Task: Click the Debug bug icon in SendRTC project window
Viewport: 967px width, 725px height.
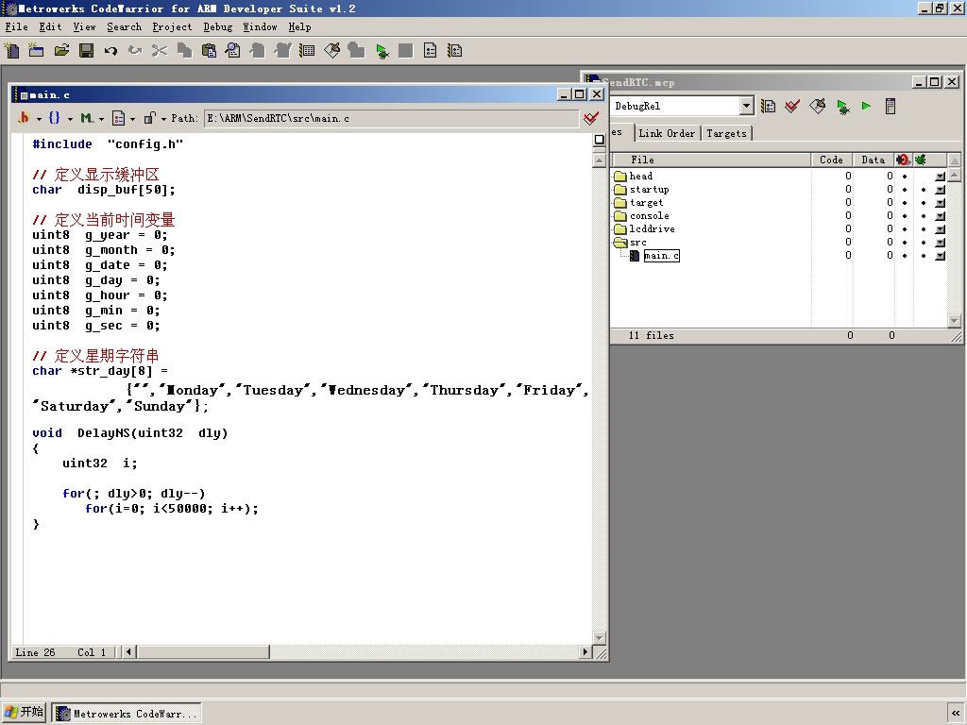Action: click(842, 106)
